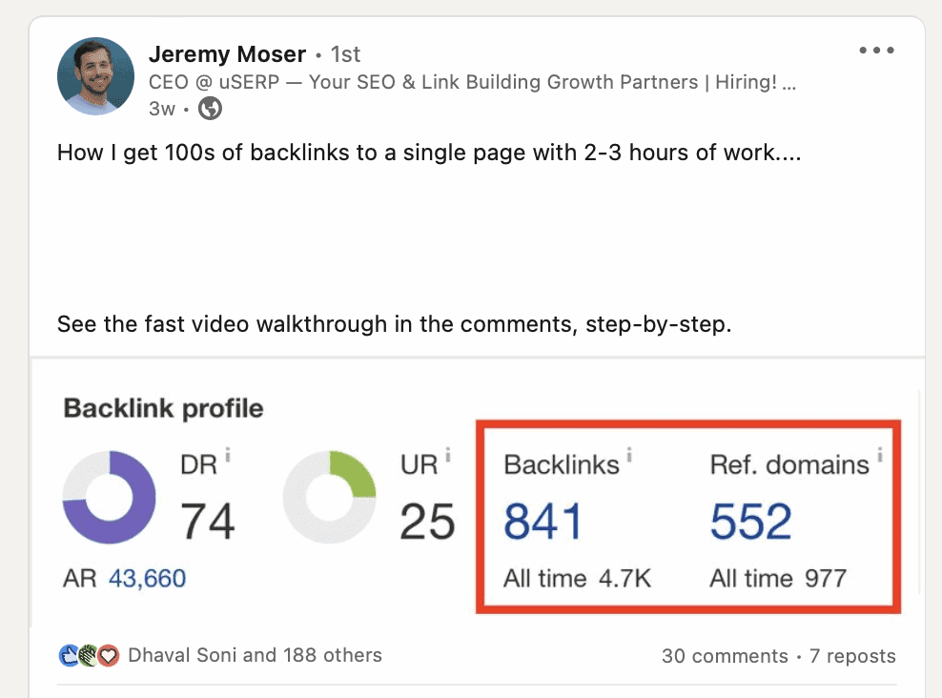
Task: Open Jeremy Moser's profile photo
Action: coord(96,76)
